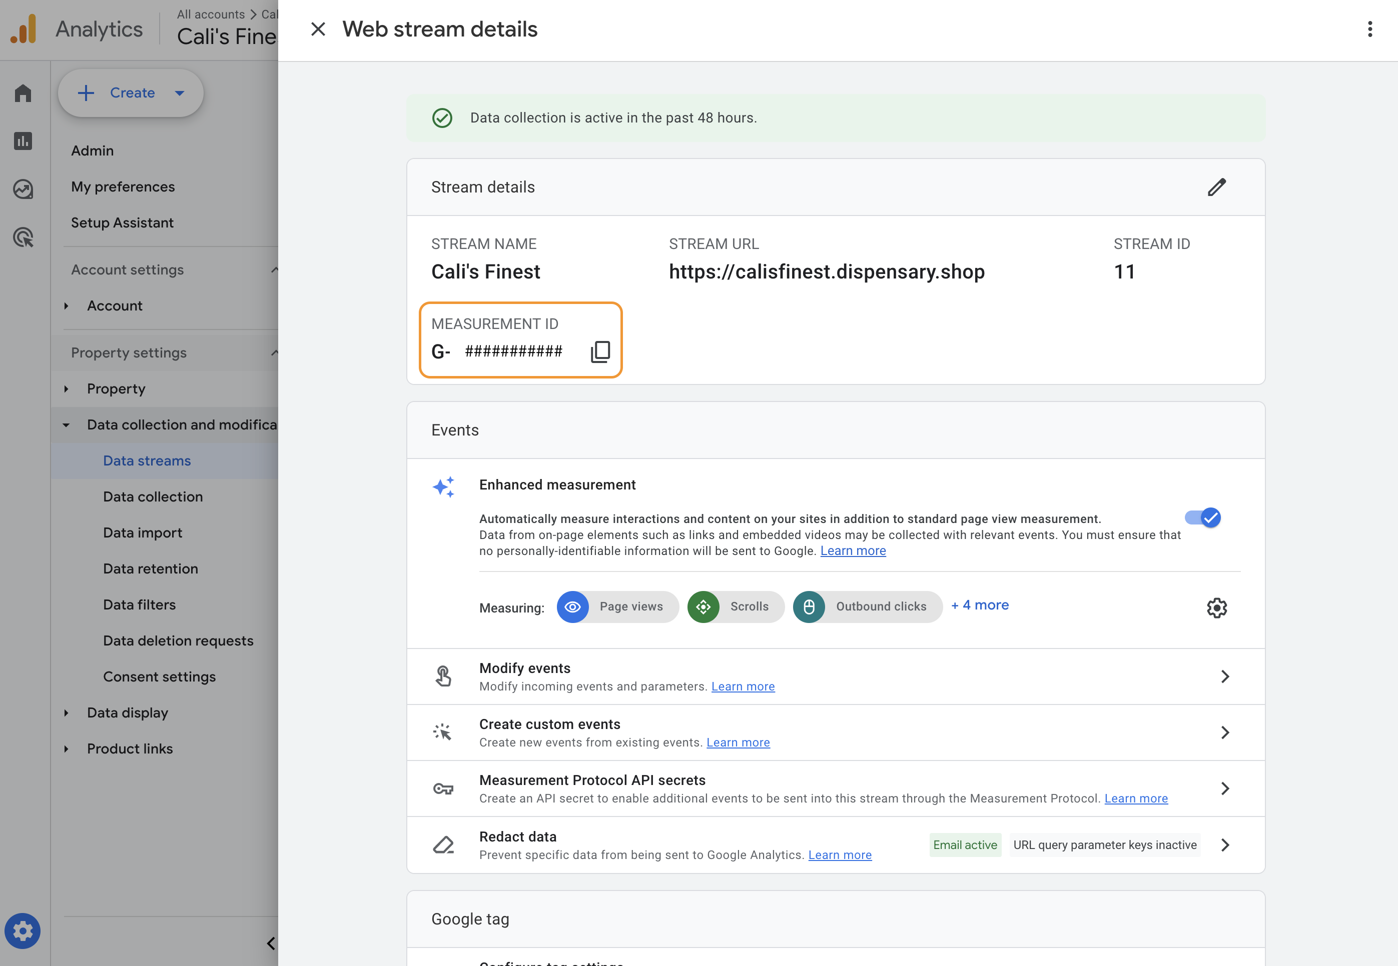Screen dimensions: 1398x966
Task: Click the Admin gear icon at bottom
Action: pos(23,930)
